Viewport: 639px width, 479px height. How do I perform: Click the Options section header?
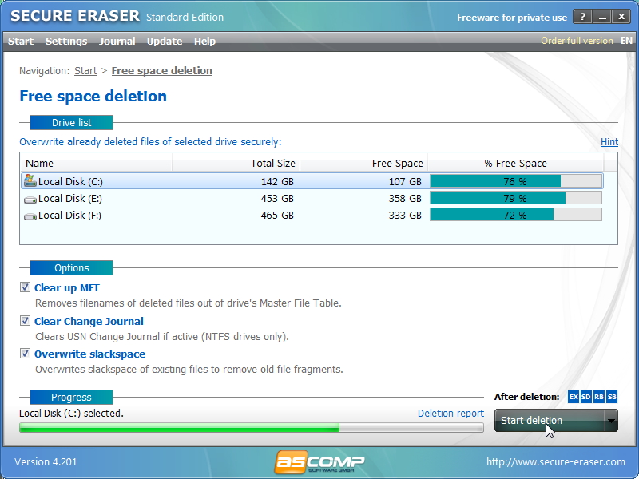click(71, 268)
